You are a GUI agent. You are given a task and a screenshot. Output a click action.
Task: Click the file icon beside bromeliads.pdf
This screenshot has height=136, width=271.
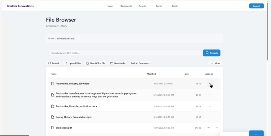(x=53, y=128)
